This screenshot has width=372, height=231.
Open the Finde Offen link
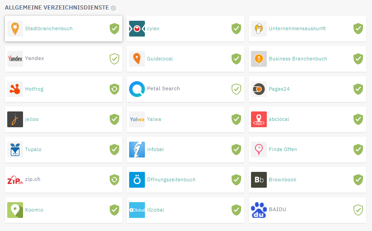283,149
